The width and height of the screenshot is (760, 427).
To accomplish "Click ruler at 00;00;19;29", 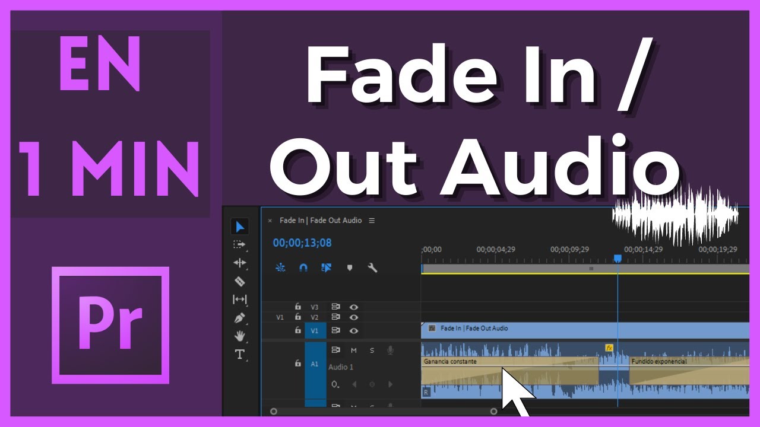I will (x=718, y=250).
